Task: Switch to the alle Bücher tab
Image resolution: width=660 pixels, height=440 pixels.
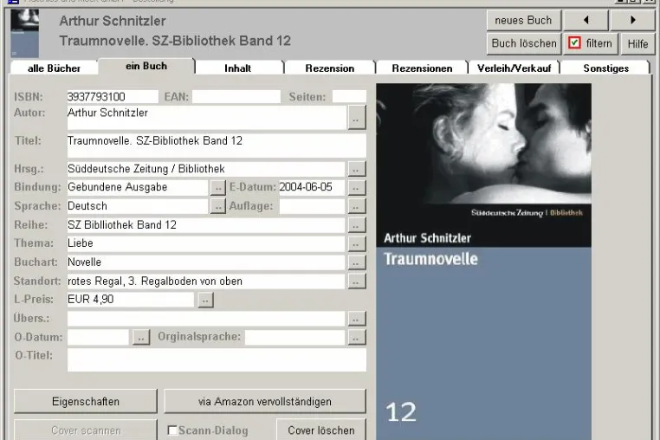Action: tap(54, 68)
